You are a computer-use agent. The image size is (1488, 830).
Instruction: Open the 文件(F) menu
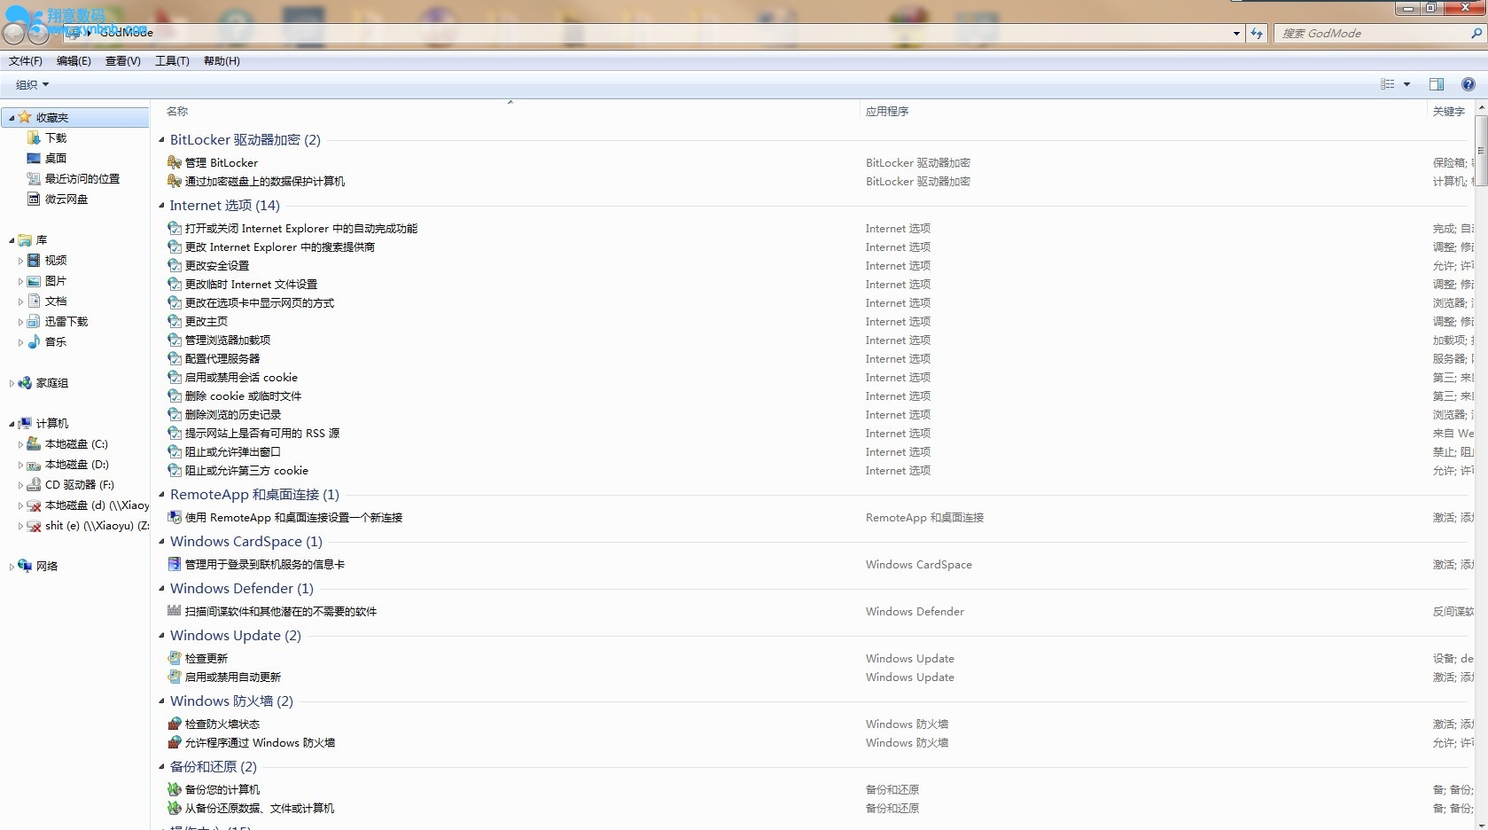(x=26, y=61)
